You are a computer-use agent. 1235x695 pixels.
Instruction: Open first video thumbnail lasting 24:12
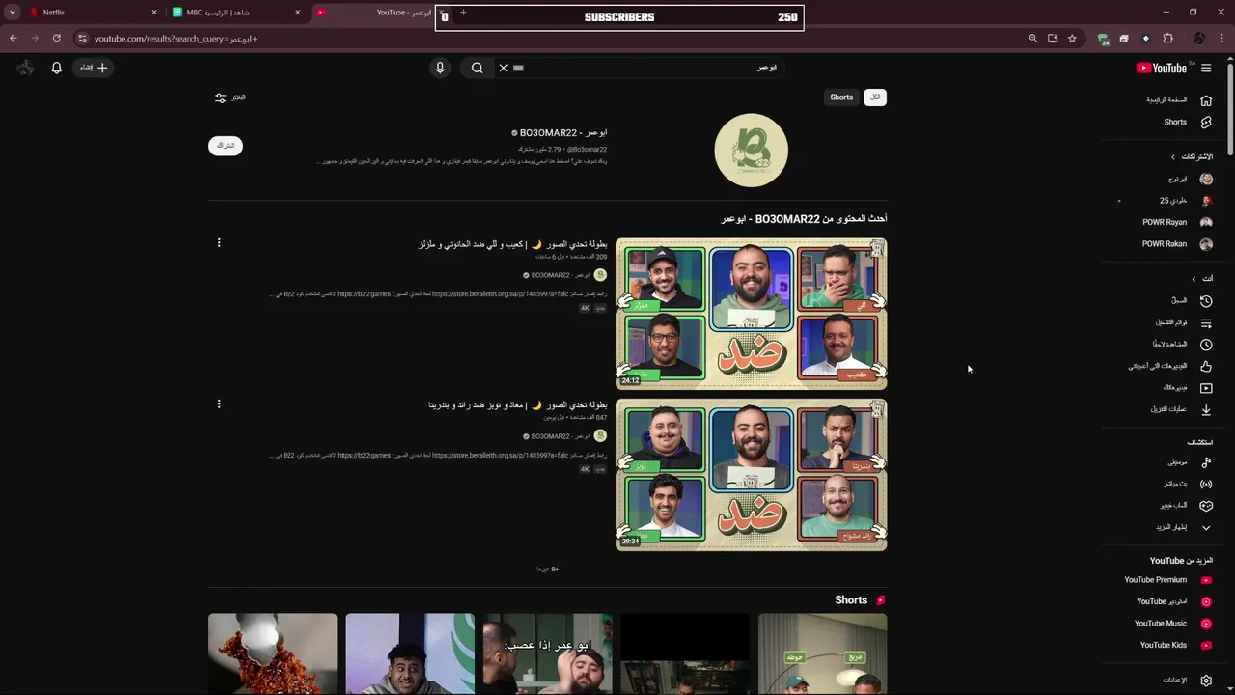pos(751,314)
